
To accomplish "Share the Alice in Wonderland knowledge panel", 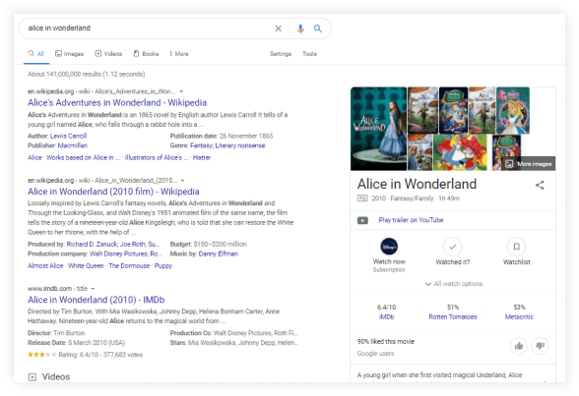I will 540,185.
